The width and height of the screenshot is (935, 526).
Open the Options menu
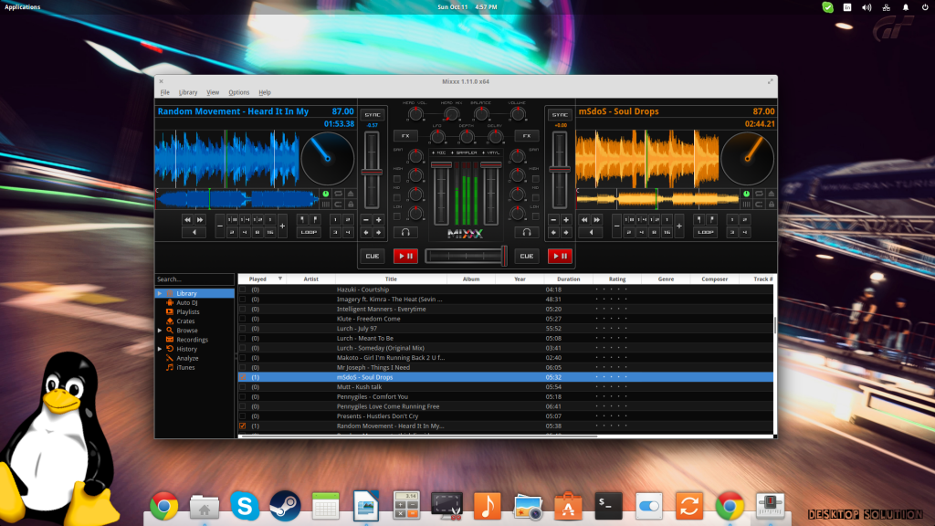pos(238,92)
